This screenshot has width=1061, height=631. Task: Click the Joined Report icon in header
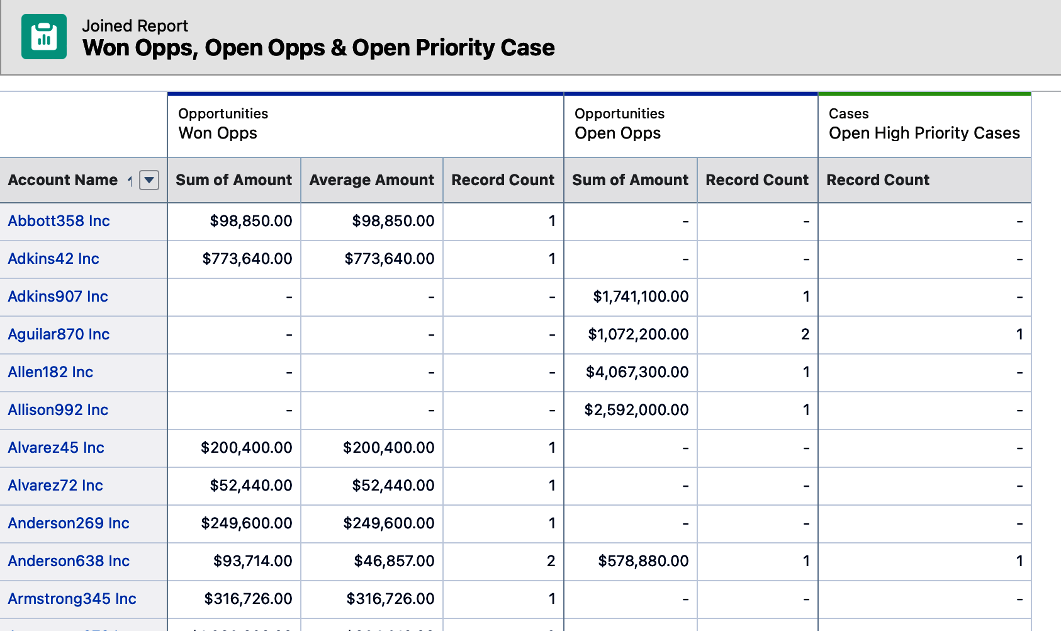pyautogui.click(x=44, y=37)
